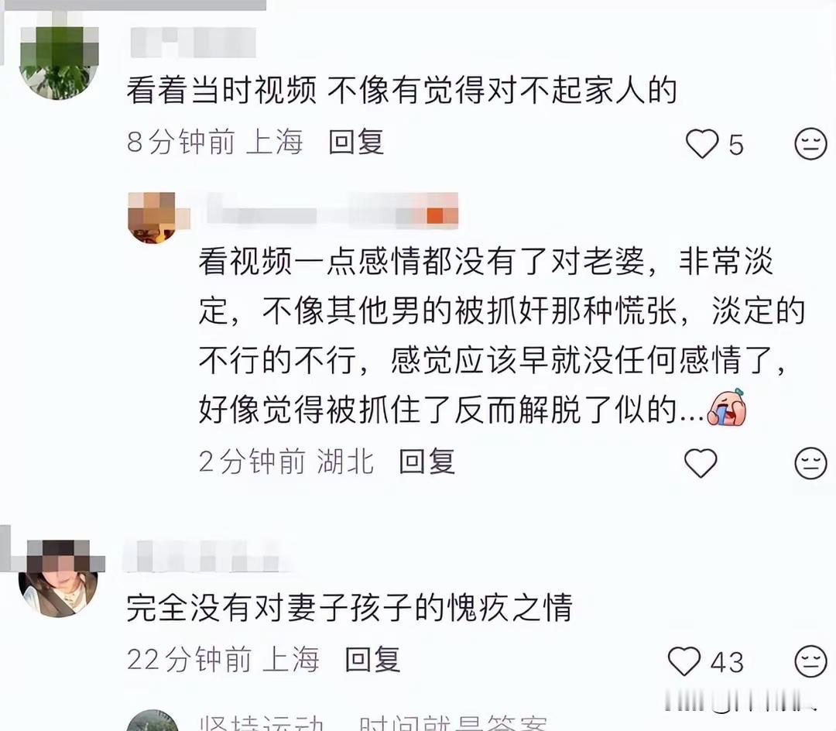Viewport: 836px width, 731px height.
Task: View the profile of the woman-in-car avatar
Action: [59, 579]
